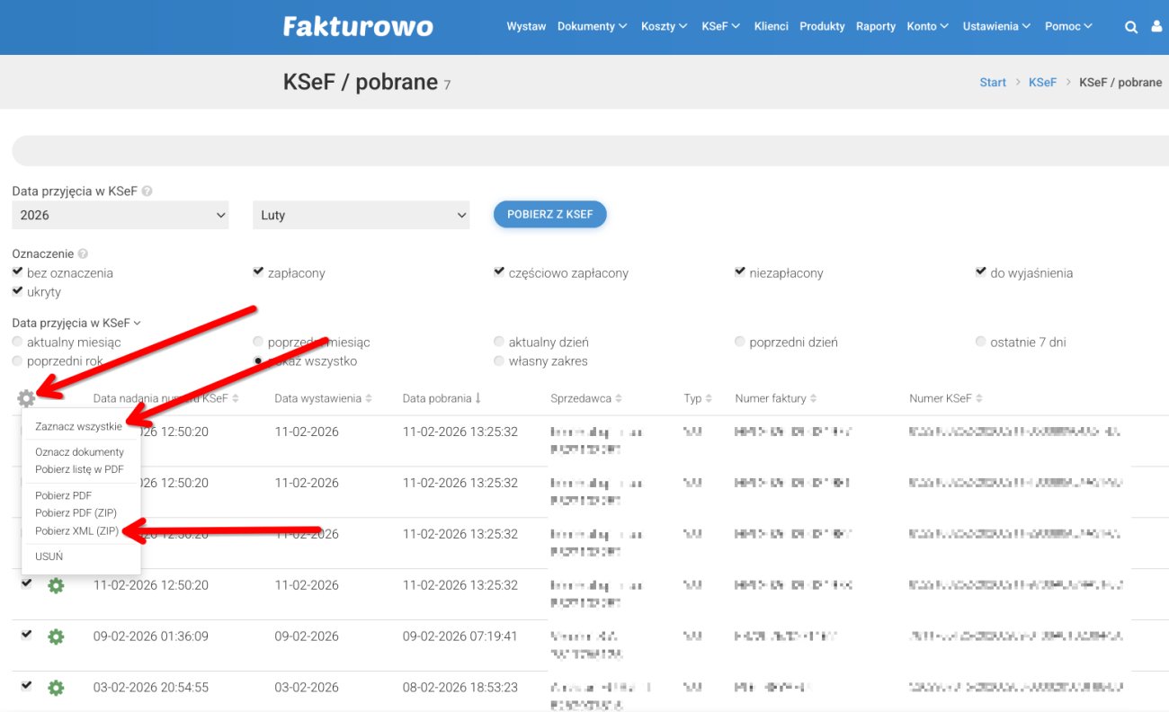The image size is (1169, 712).
Task: Click the gray bulk actions gear icon
Action: pos(26,398)
